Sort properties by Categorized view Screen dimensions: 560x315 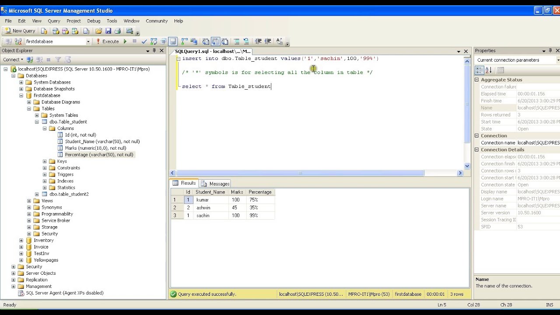pos(479,70)
